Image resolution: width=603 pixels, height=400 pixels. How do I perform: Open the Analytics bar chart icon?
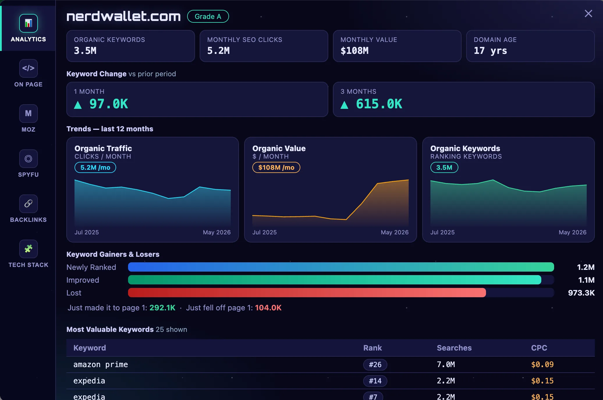pyautogui.click(x=29, y=23)
